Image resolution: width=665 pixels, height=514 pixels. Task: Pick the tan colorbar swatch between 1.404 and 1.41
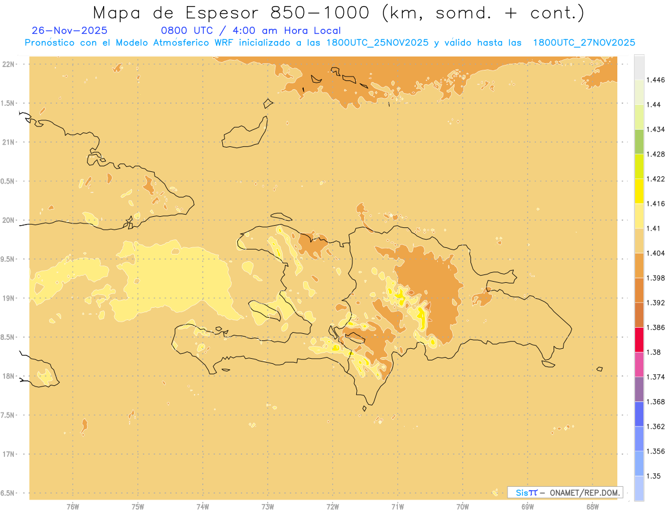coord(639,241)
